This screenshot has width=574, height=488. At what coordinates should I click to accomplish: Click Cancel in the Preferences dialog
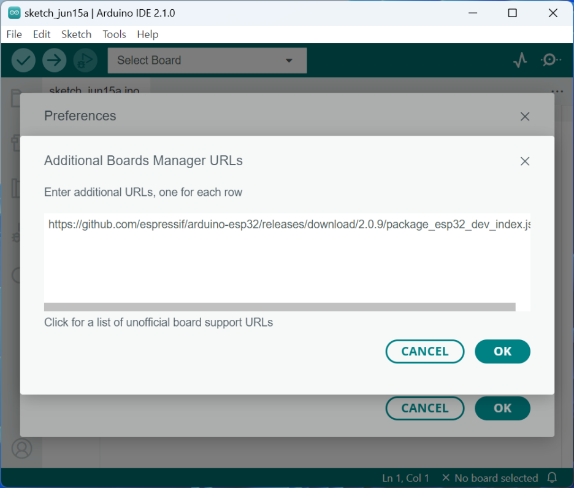point(425,408)
